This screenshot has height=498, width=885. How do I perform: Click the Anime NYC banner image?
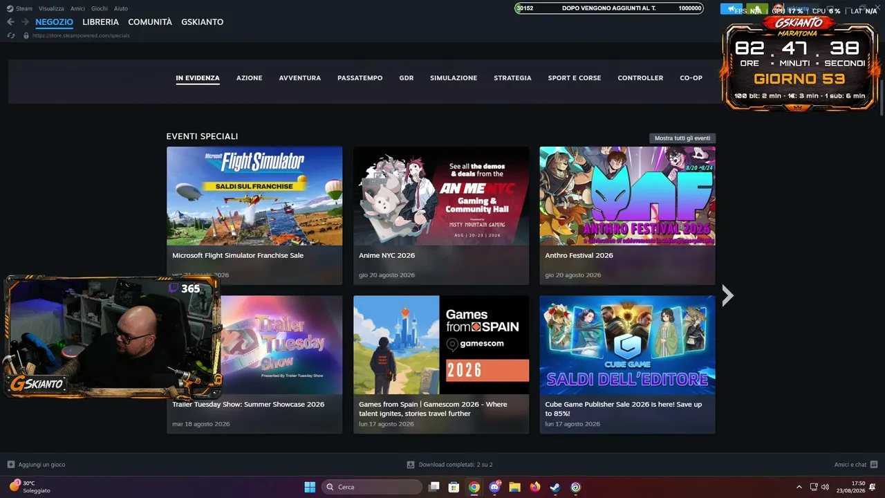441,196
